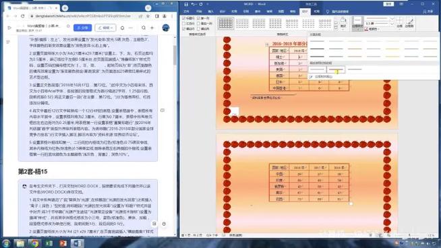The image size is (441, 248).
Task: Click the table move handle above the table
Action: pos(266,44)
